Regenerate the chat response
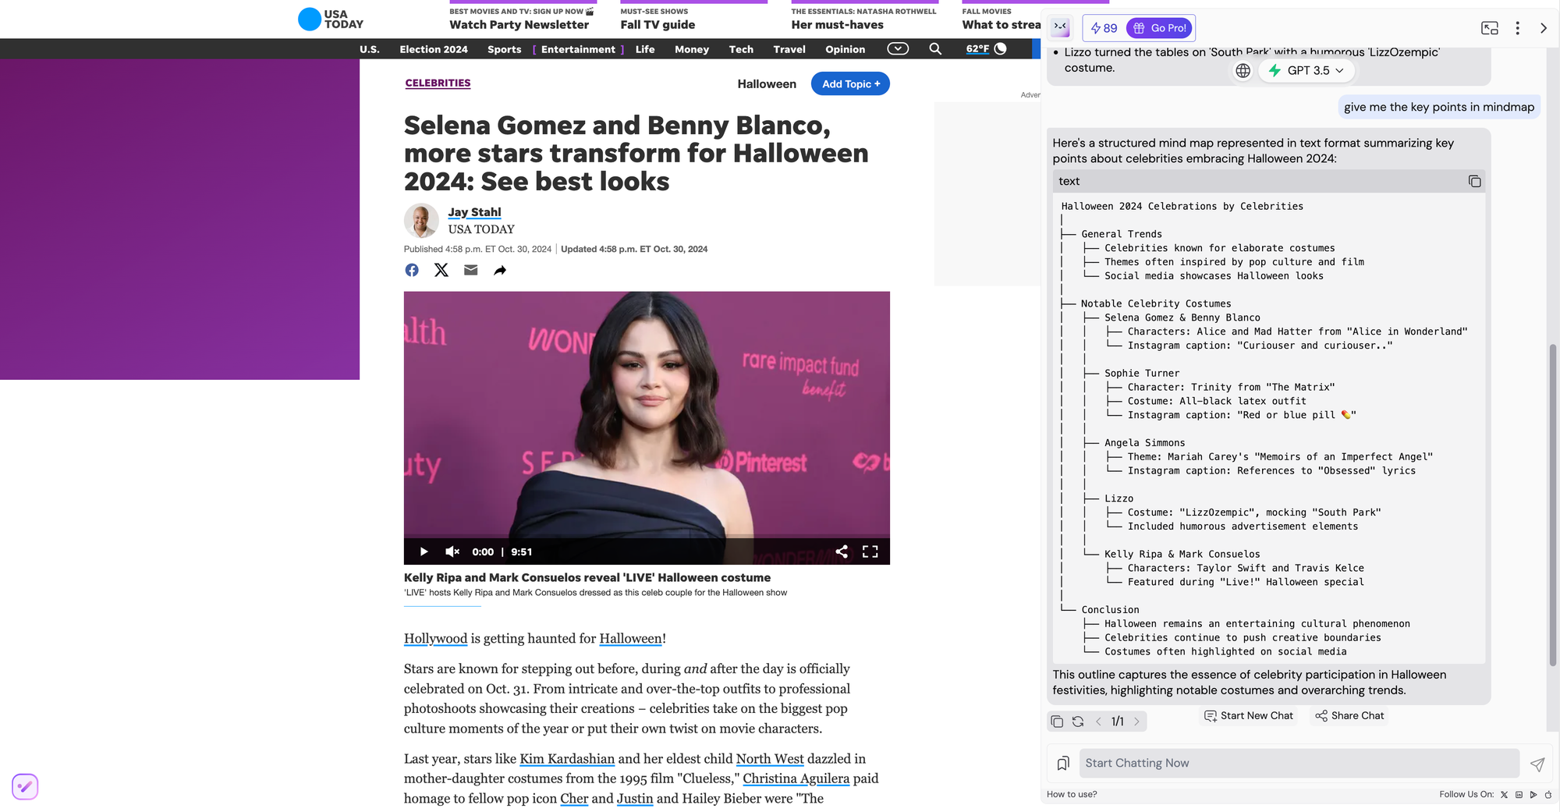 point(1078,722)
